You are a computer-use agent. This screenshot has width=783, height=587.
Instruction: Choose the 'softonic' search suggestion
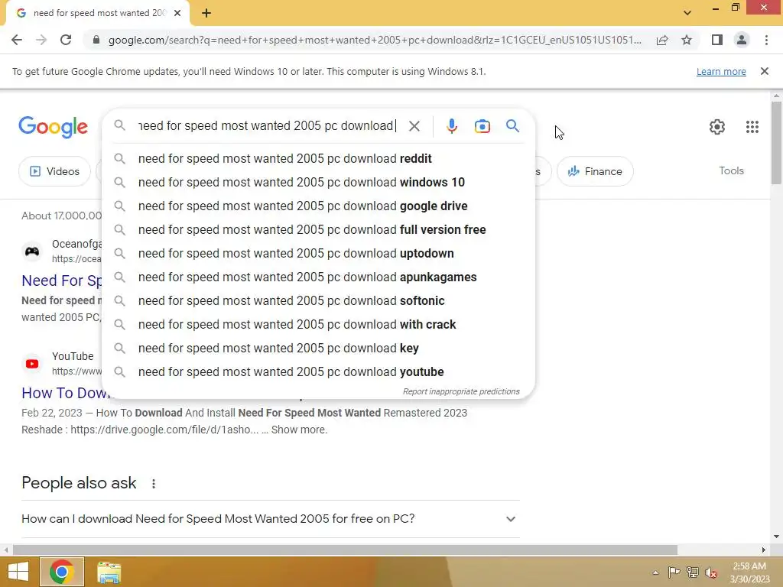click(x=318, y=301)
